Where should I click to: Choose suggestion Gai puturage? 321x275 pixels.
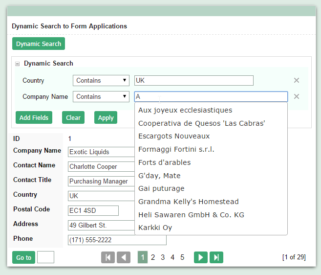pyautogui.click(x=211, y=188)
